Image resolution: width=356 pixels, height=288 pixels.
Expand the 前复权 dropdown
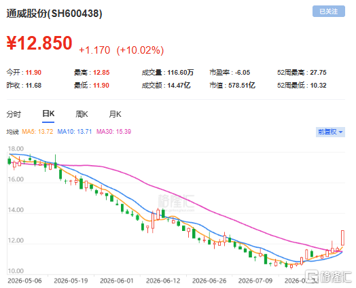click(x=330, y=132)
